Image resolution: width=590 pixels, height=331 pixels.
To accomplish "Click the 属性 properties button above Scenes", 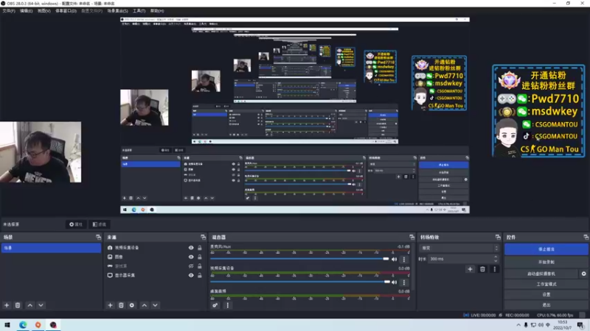I will (x=76, y=224).
